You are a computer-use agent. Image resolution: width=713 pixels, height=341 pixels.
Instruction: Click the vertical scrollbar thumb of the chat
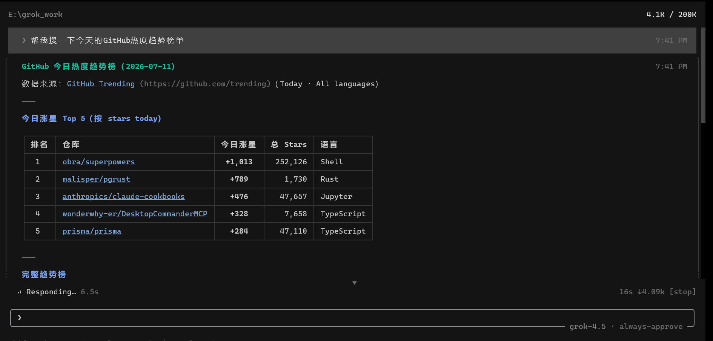pyautogui.click(x=703, y=75)
